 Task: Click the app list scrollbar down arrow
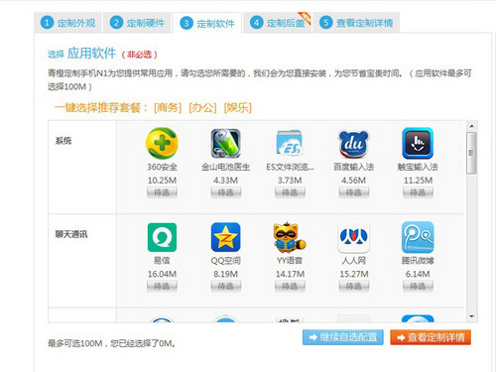click(471, 316)
